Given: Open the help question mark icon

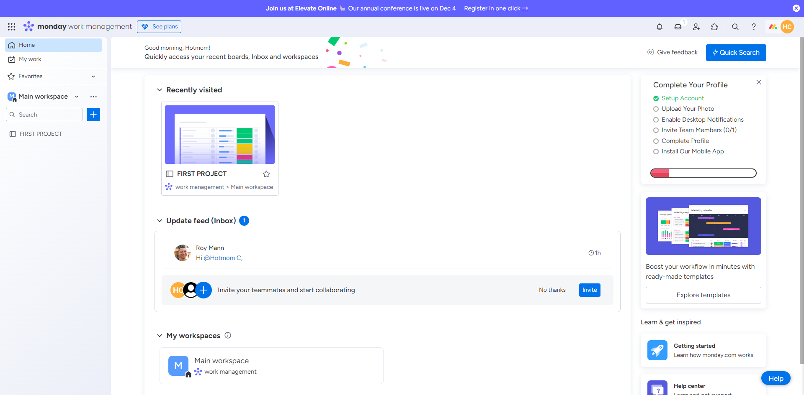Looking at the screenshot, I should point(754,27).
